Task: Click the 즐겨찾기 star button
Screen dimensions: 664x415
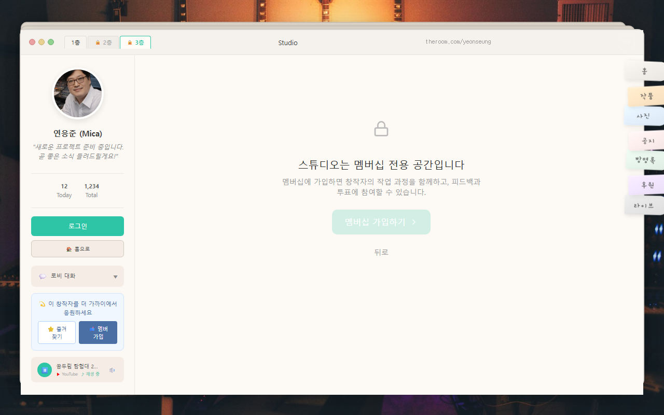Action: coord(57,332)
